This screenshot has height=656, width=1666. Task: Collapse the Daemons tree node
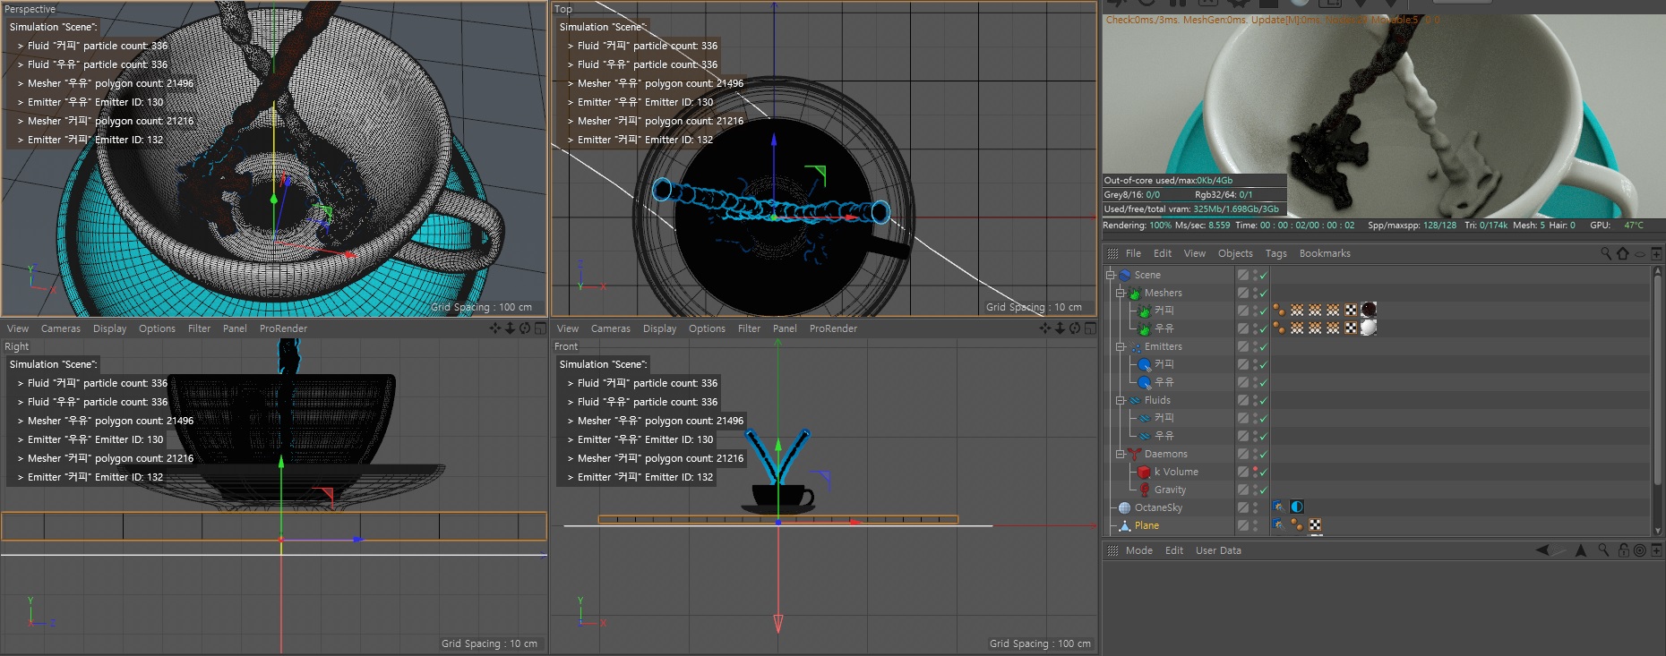coord(1121,454)
